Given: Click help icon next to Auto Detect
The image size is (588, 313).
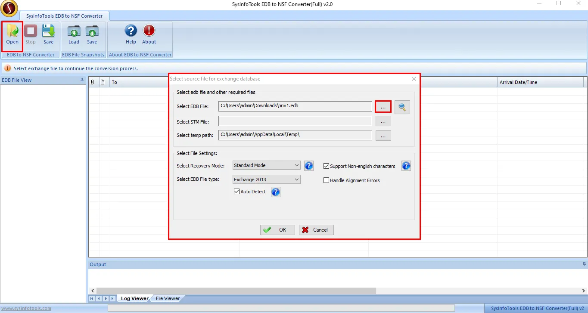Looking at the screenshot, I should pyautogui.click(x=276, y=192).
